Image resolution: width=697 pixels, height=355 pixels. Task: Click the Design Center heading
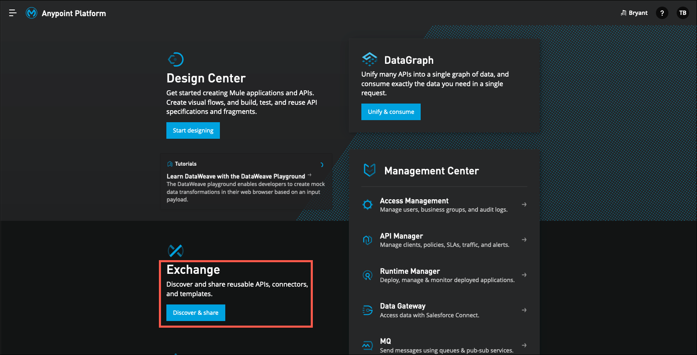206,78
